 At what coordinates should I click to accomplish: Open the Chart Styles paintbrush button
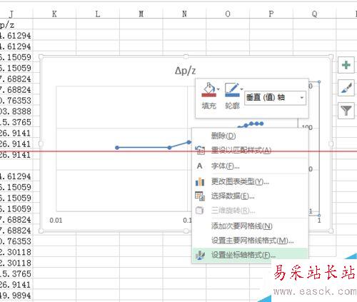pyautogui.click(x=346, y=88)
